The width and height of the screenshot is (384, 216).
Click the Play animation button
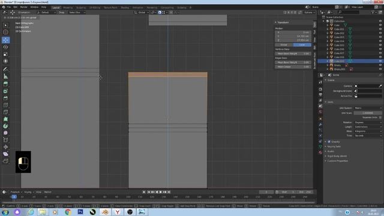[x=161, y=192]
